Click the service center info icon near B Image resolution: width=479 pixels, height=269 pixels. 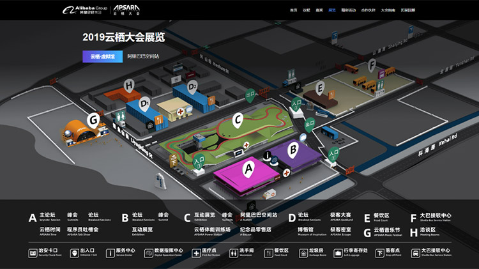point(267,155)
